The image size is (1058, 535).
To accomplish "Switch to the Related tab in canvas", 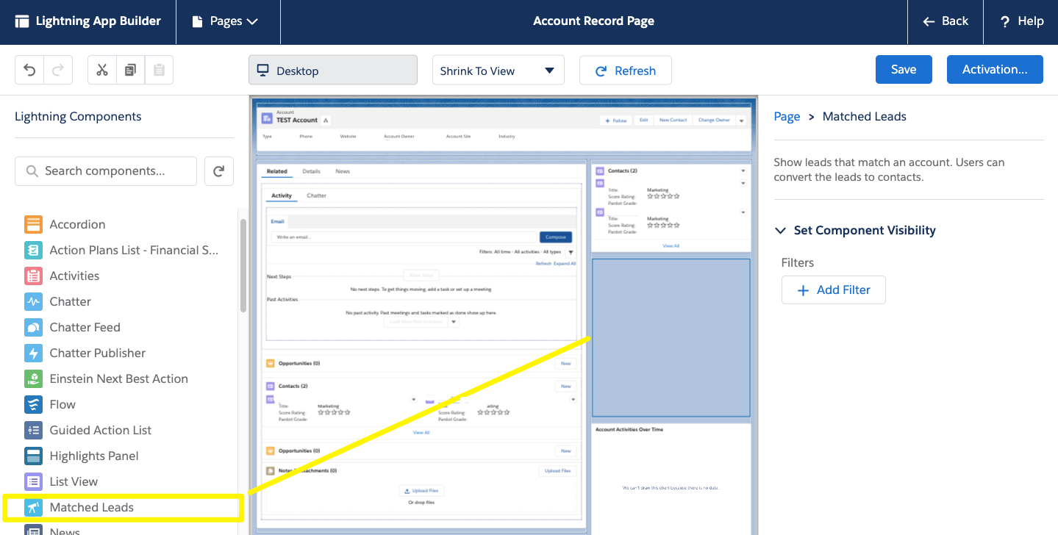I will click(x=277, y=171).
